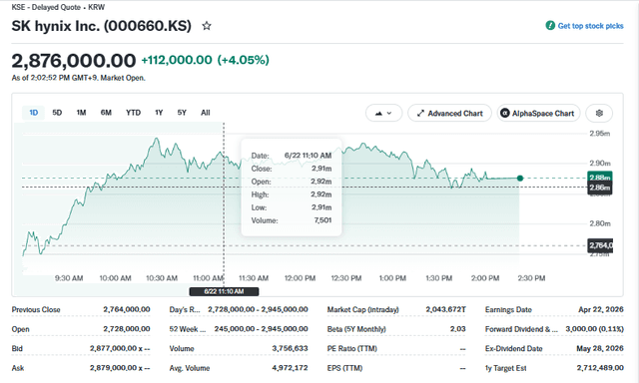Click the Get top stock picks icon

point(550,26)
